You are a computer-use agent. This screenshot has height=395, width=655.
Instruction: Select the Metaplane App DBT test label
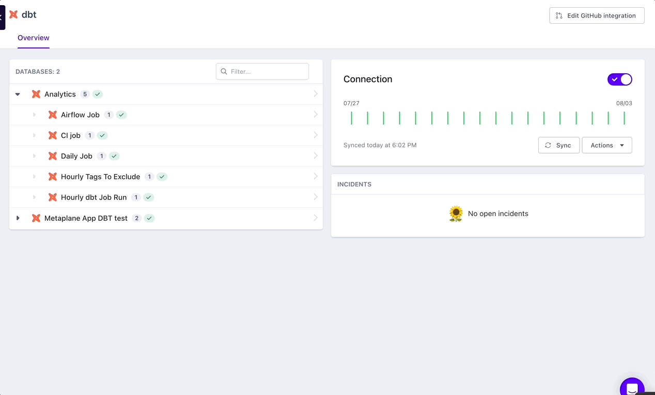(86, 218)
